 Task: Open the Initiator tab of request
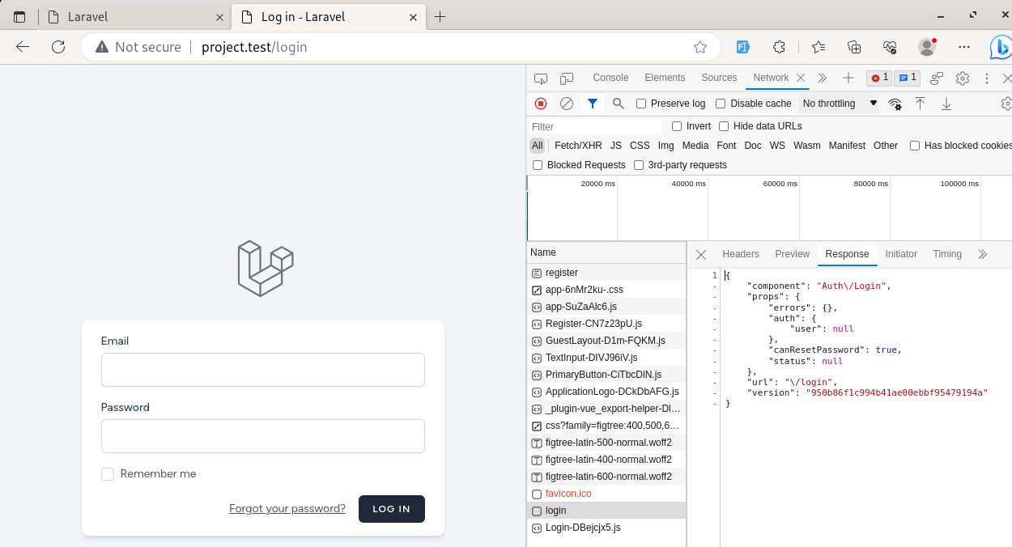coord(901,254)
